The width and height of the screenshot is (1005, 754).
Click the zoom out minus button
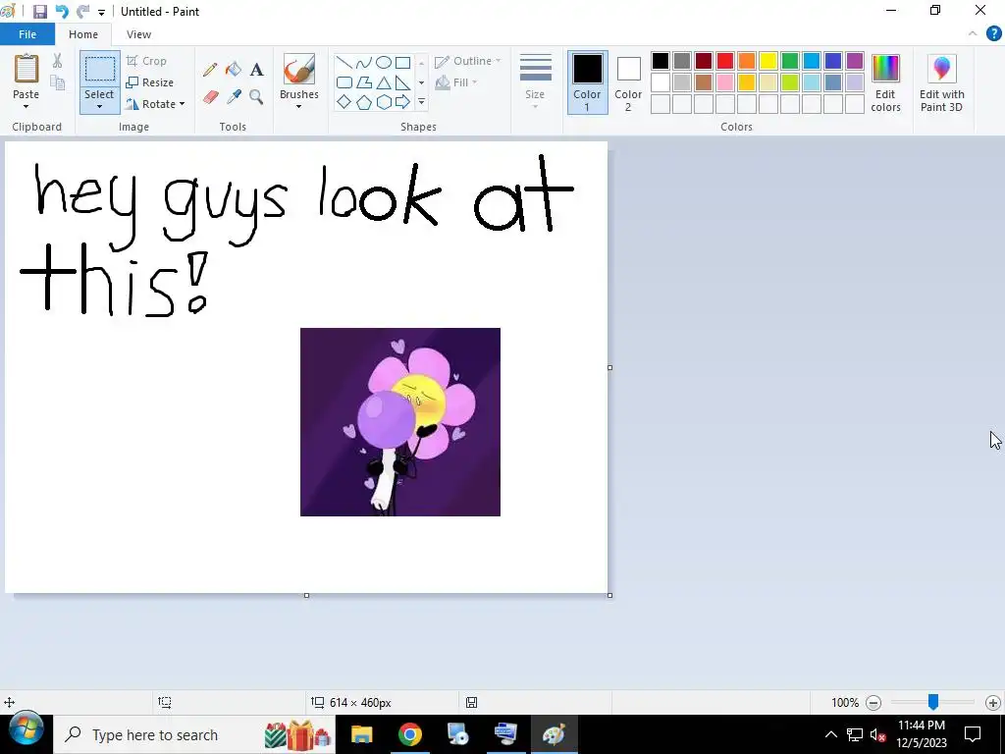pos(873,703)
